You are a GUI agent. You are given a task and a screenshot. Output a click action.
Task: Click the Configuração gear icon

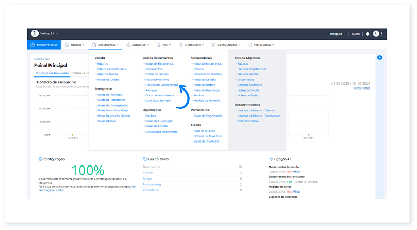(x=40, y=159)
